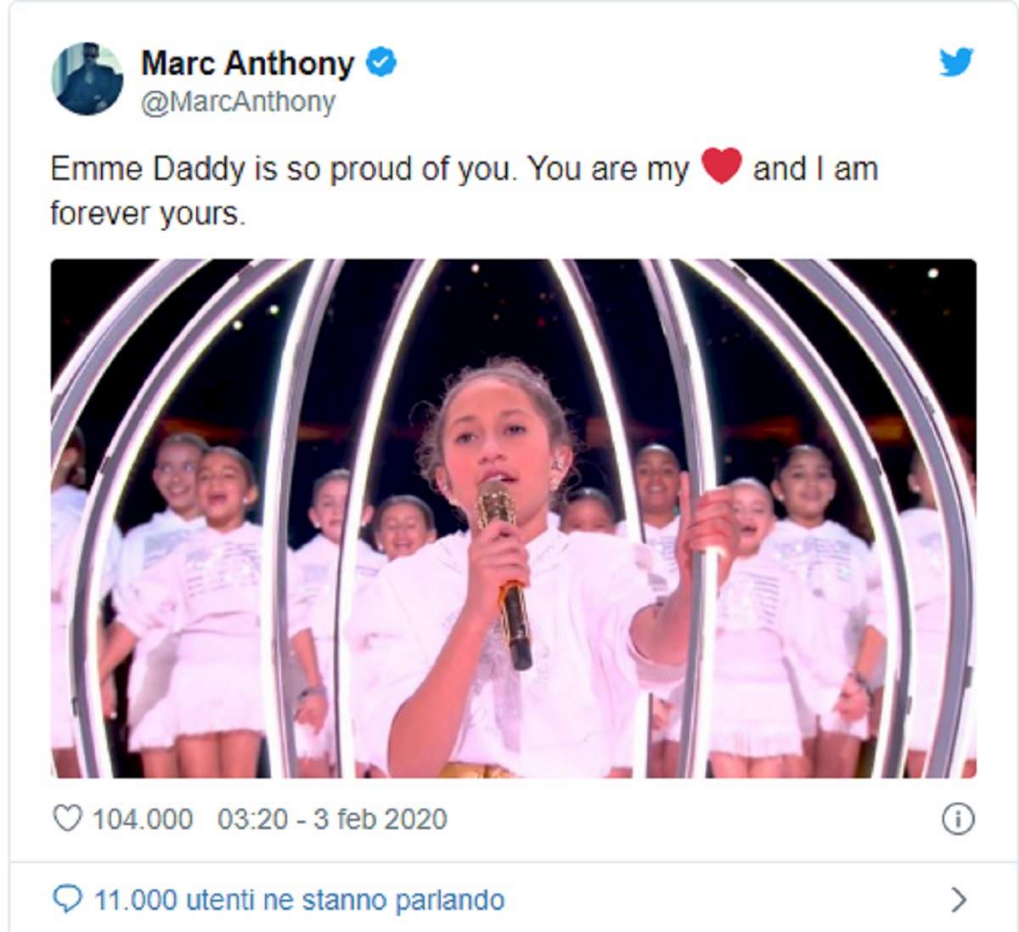Open the embedded halftime show photo
Image resolution: width=1019 pixels, height=932 pixels.
pyautogui.click(x=513, y=518)
